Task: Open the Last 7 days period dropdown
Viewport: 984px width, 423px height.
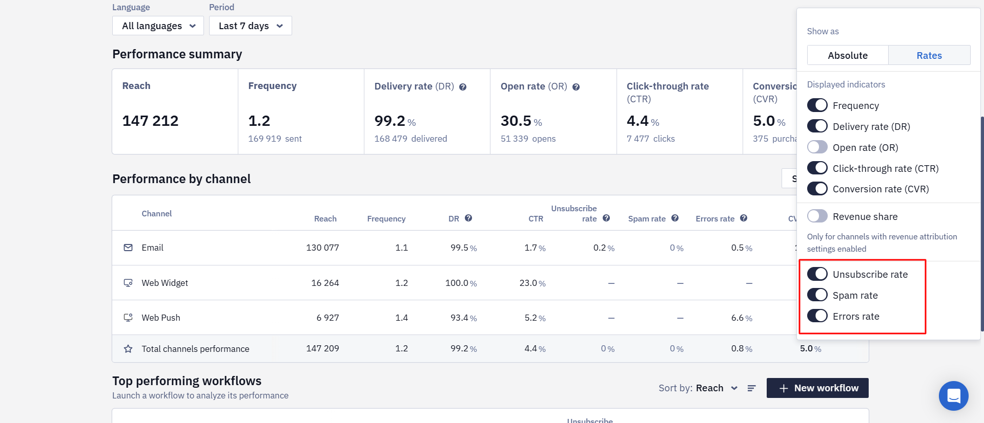Action: click(251, 26)
